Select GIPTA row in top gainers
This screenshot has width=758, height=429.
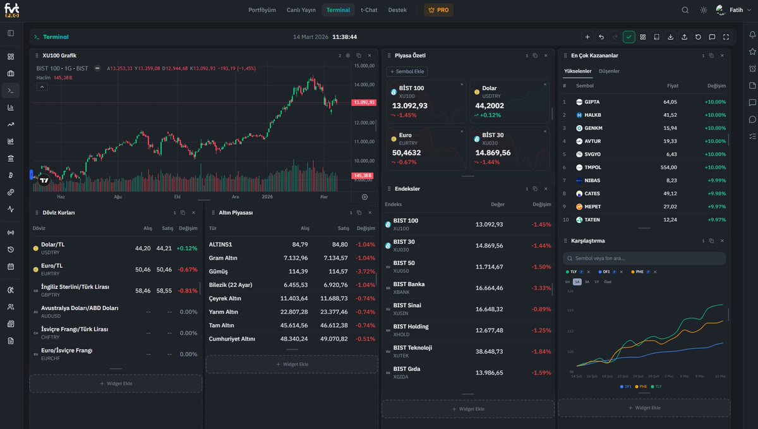(x=644, y=102)
